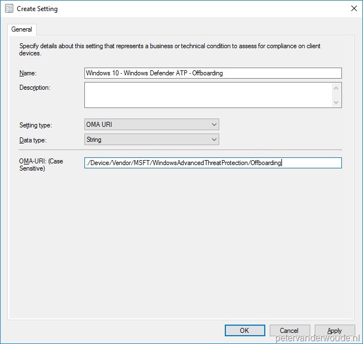Screen dimensions: 363x344
Task: Click the "Name:" label
Action: tap(28, 73)
